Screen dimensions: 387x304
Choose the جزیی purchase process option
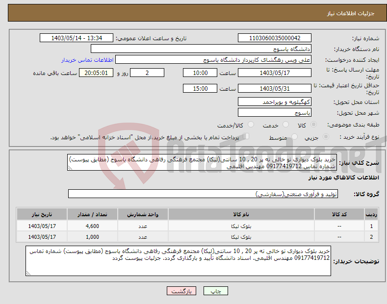(x=326, y=137)
